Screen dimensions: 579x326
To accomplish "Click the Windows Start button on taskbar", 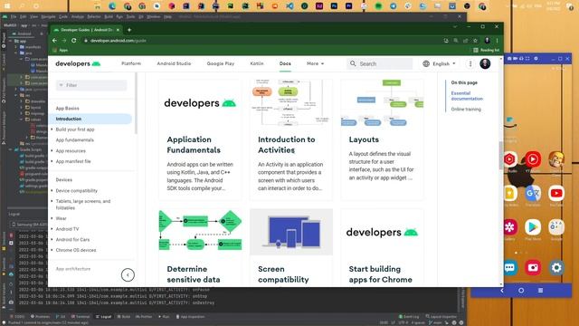I will [7, 6].
